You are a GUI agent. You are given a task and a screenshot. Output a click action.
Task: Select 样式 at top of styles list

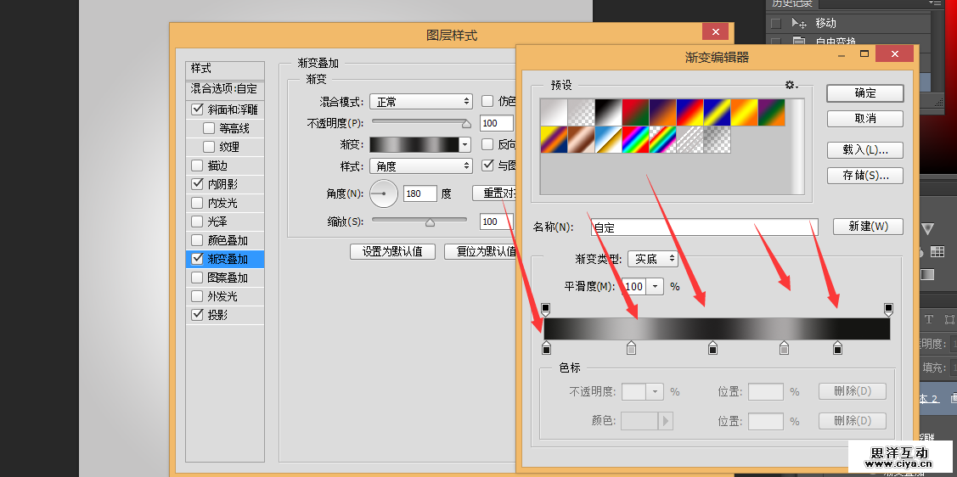pos(225,70)
